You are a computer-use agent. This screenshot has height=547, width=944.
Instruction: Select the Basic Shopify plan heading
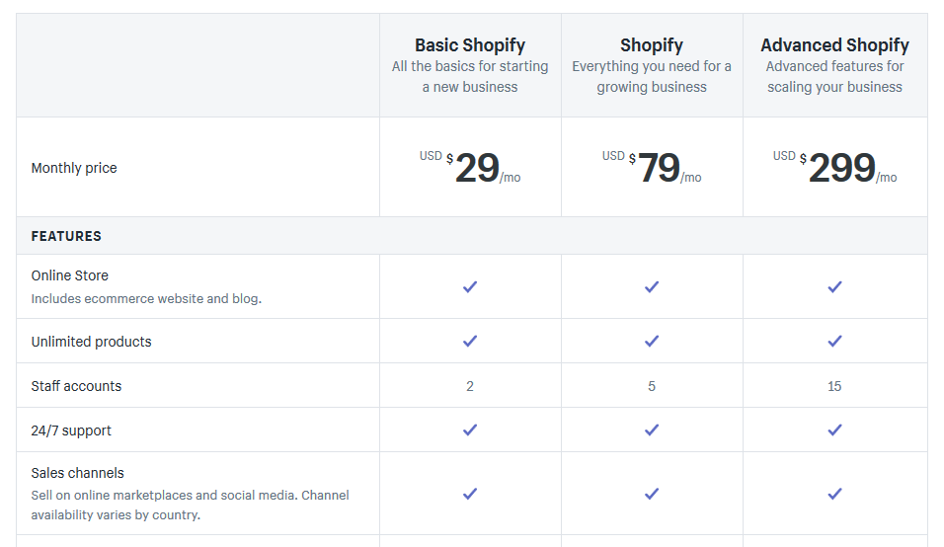(470, 45)
